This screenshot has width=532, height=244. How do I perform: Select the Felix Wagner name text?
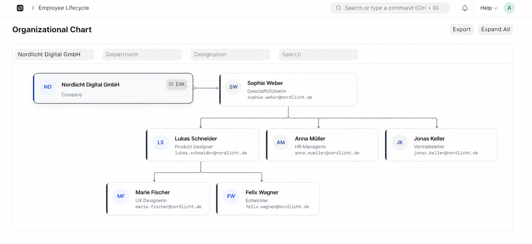tap(262, 192)
